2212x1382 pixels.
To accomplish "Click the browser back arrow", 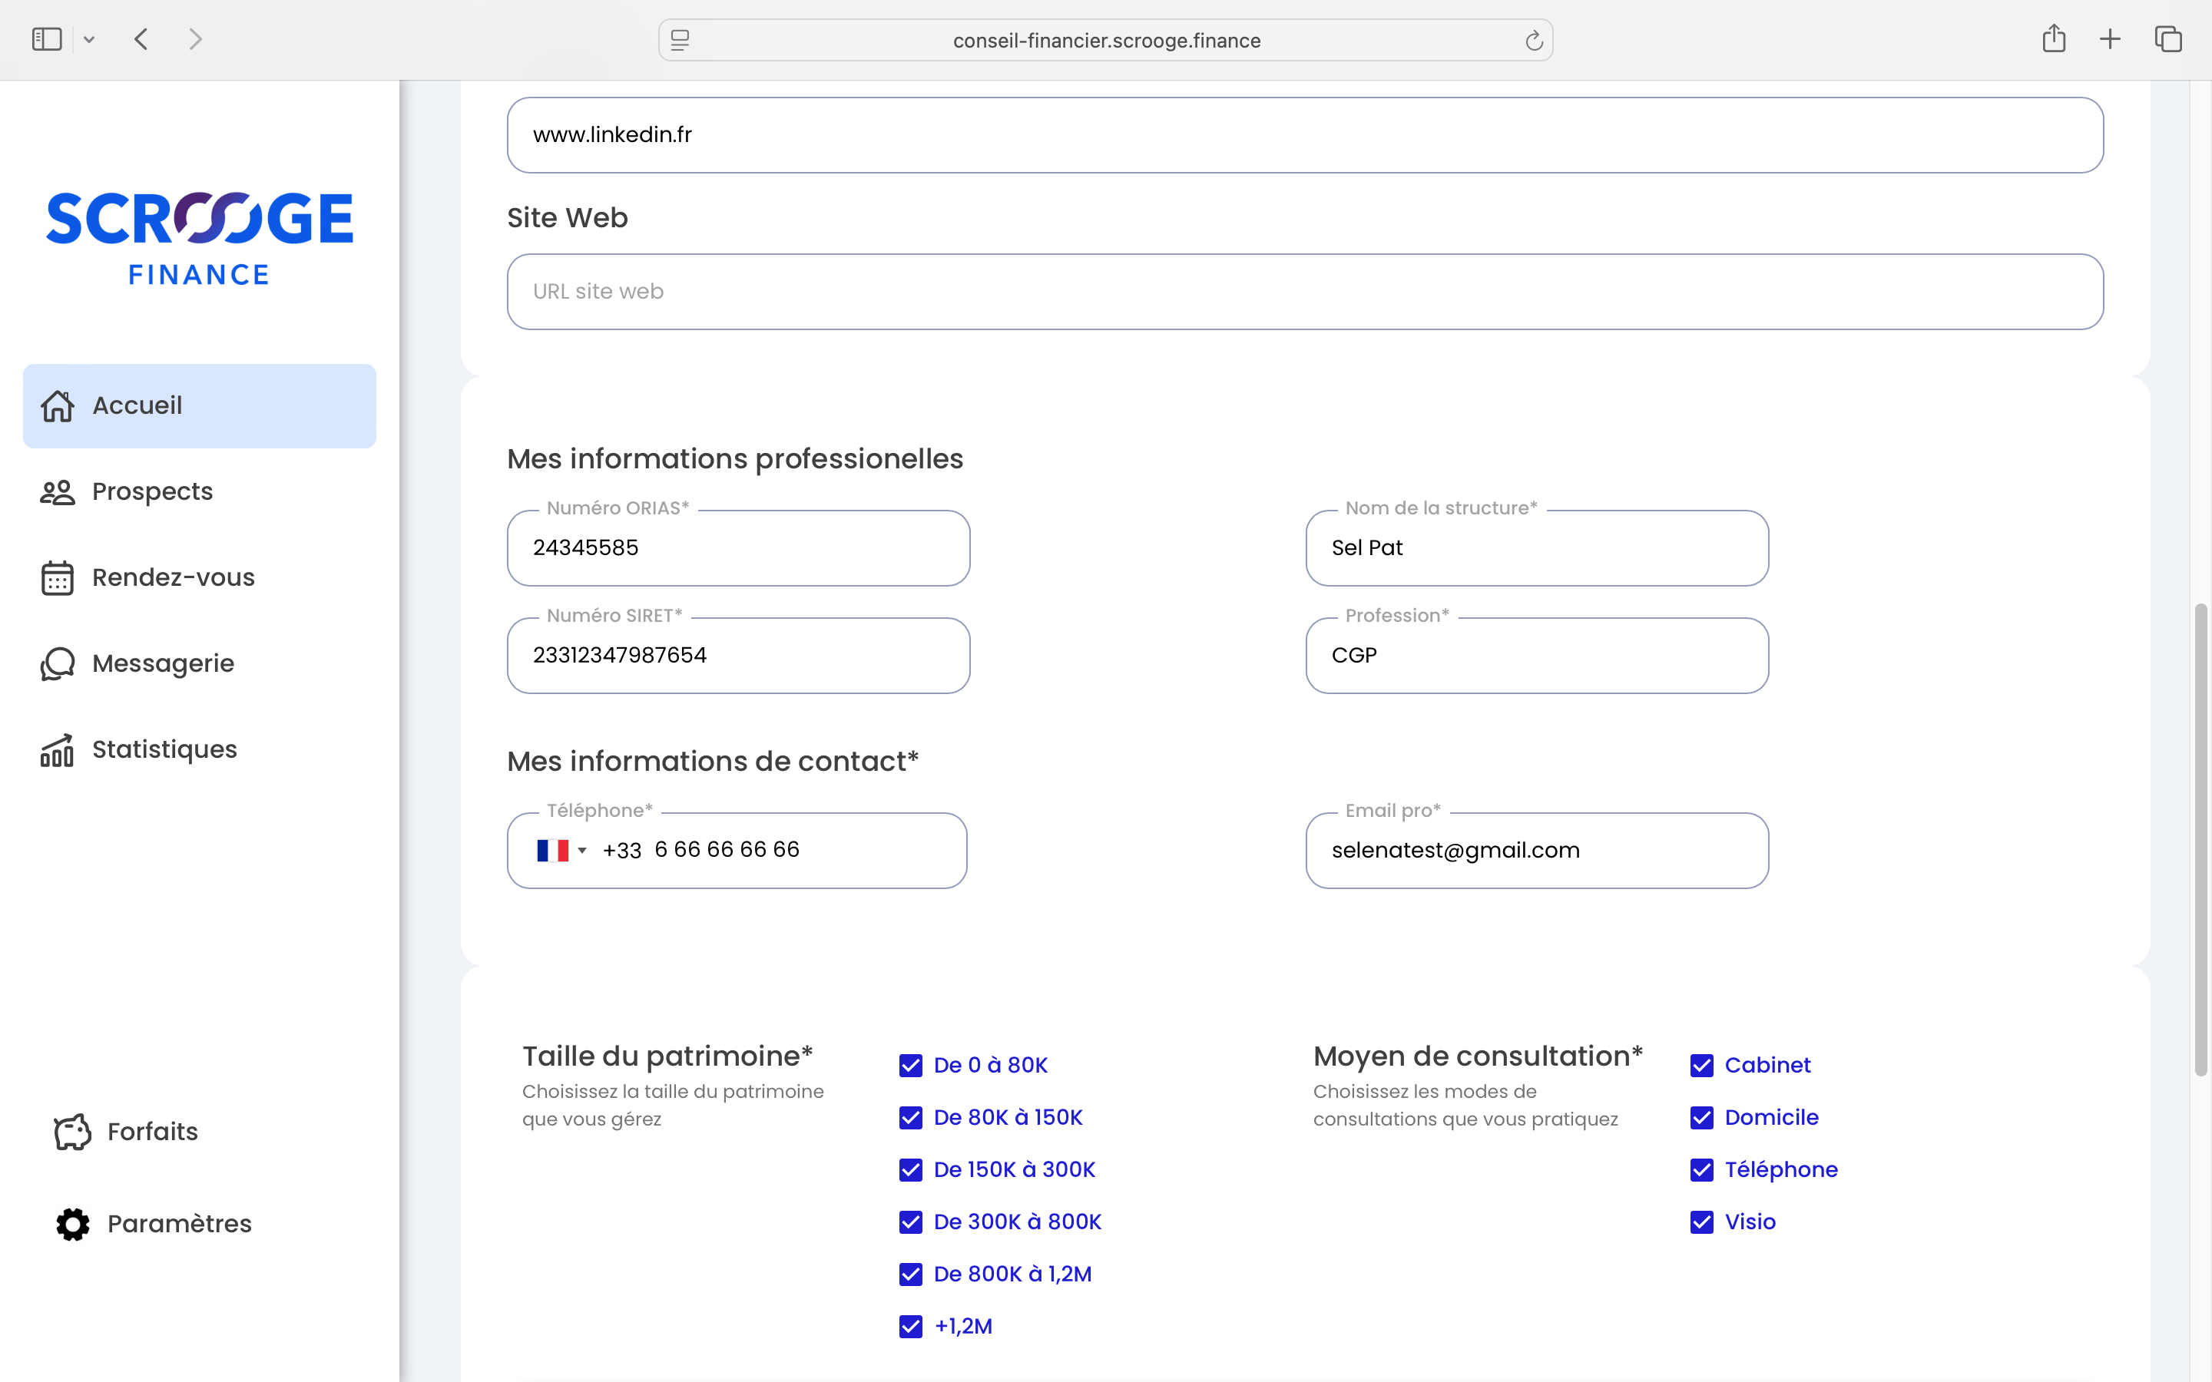I will tap(141, 39).
